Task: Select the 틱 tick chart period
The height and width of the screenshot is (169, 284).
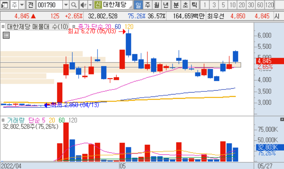Action: pos(194,5)
